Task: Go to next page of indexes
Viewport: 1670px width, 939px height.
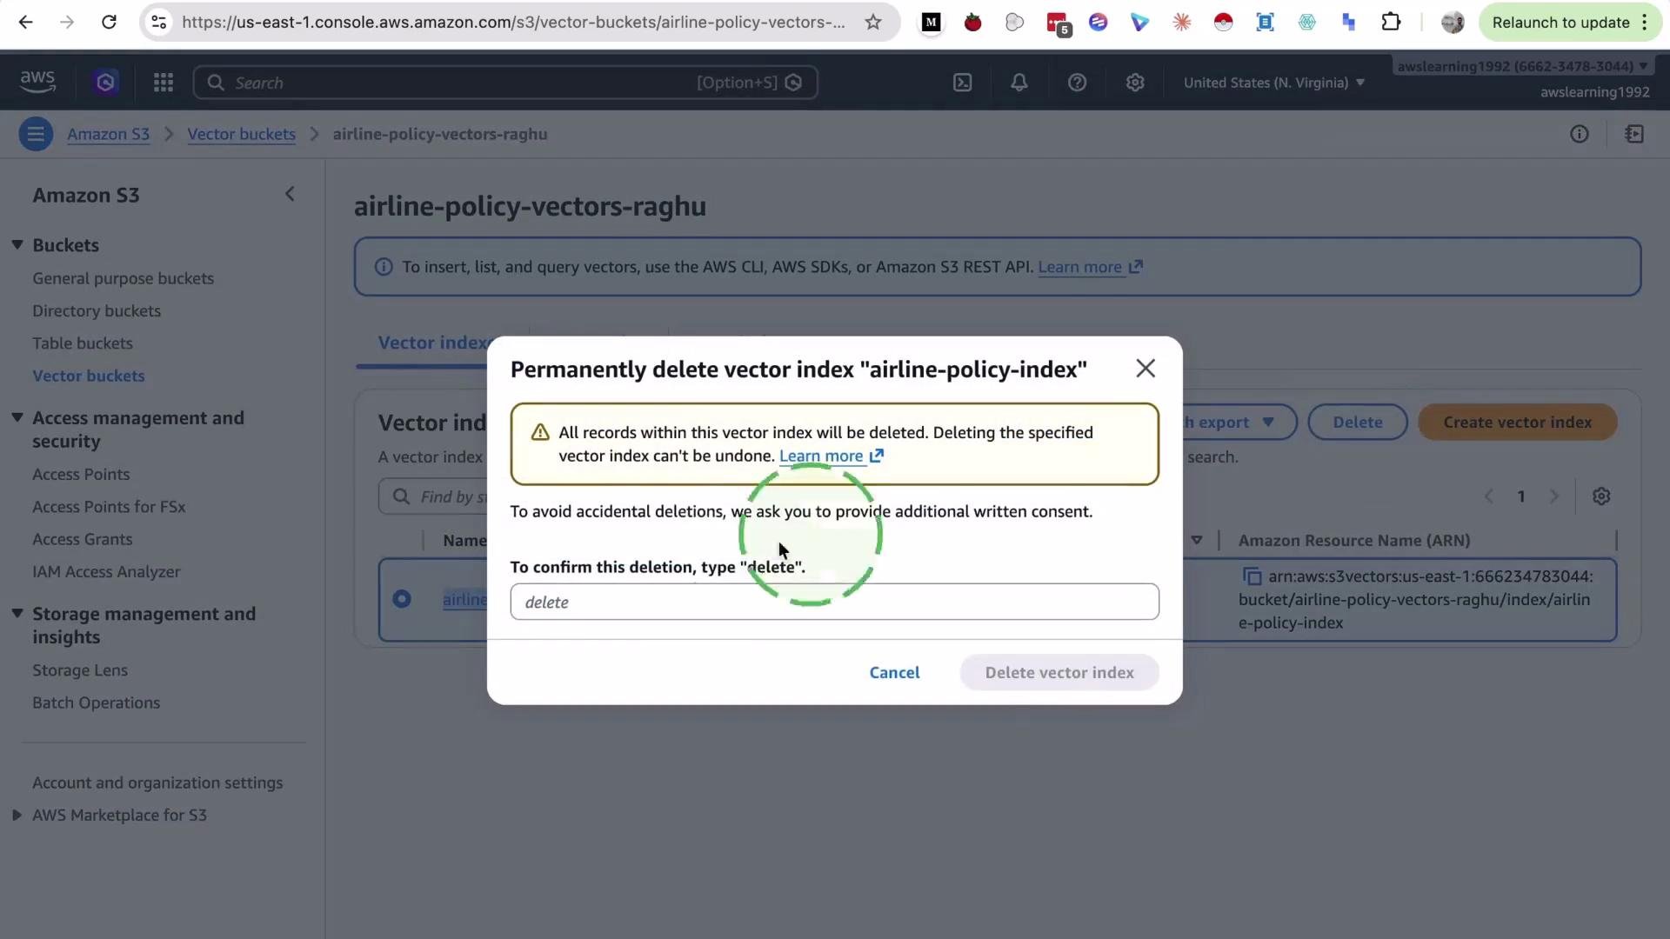Action: 1553,496
